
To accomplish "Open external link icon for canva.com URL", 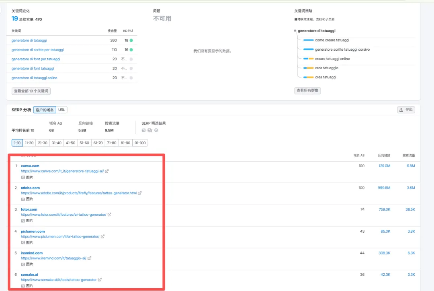I will [107, 171].
